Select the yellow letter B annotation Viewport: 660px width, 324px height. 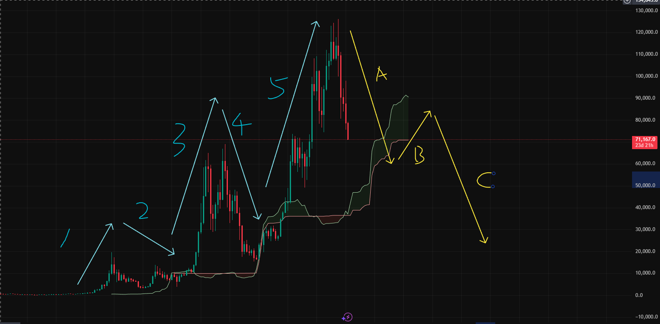tap(419, 155)
